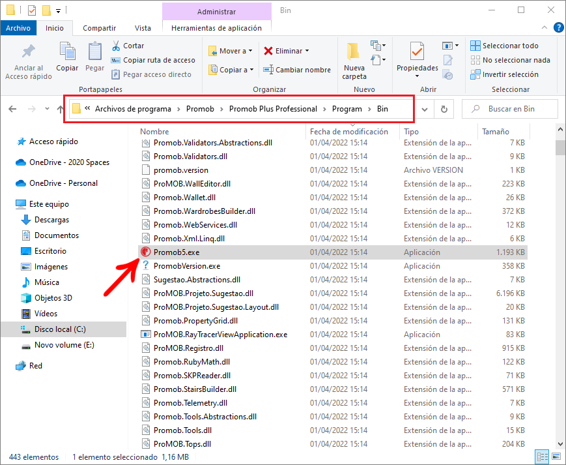Click the red X Eliminar icon
Image resolution: width=566 pixels, height=465 pixels.
tap(268, 51)
